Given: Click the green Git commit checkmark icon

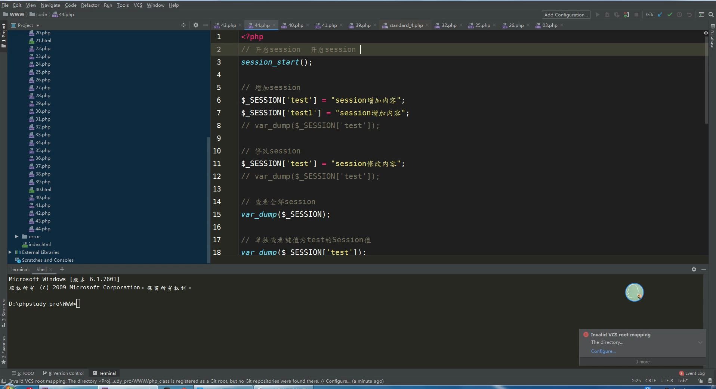Looking at the screenshot, I should [669, 15].
